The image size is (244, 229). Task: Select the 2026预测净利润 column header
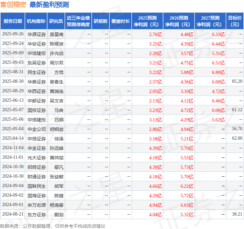click(179, 21)
